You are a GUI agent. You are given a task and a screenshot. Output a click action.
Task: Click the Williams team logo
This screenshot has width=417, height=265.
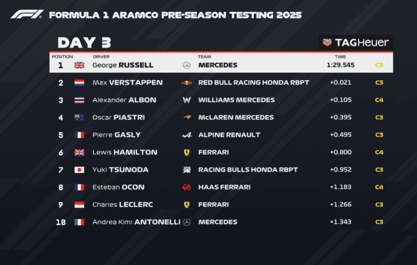coord(187,100)
